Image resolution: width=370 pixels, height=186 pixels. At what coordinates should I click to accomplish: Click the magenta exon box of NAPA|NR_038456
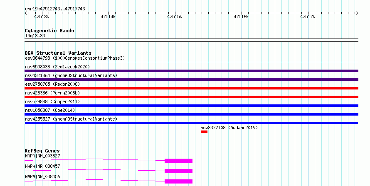(178, 181)
